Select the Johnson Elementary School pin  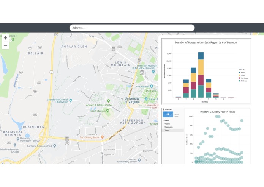(x=139, y=160)
